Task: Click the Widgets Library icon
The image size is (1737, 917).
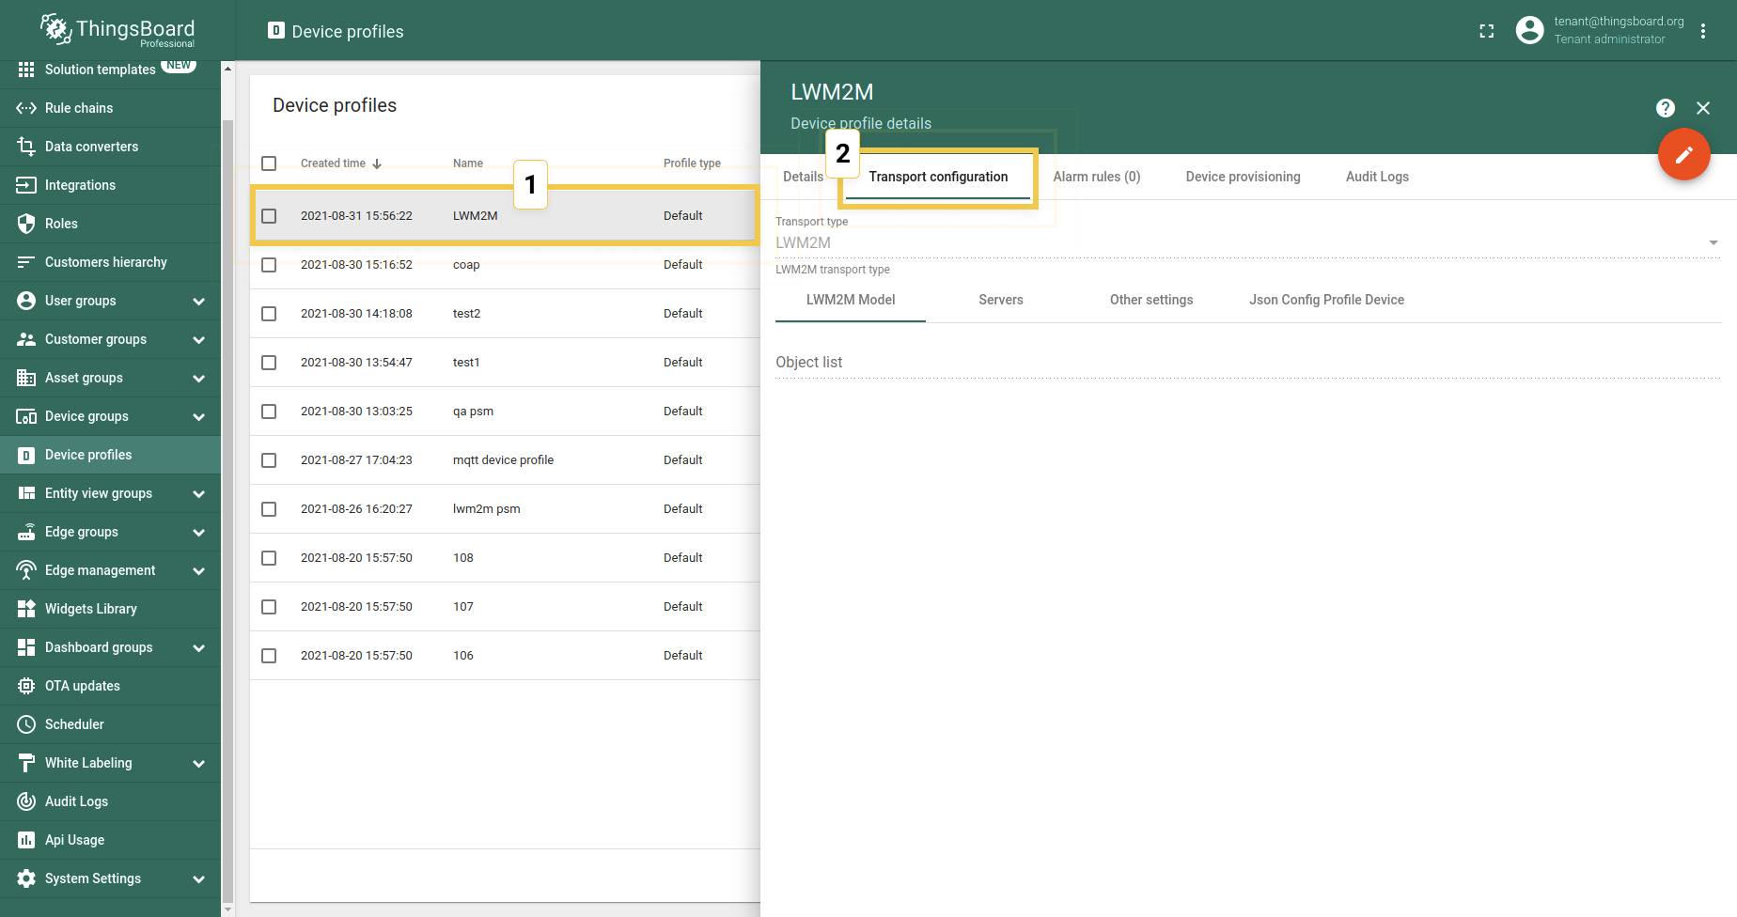Action: [x=26, y=609]
